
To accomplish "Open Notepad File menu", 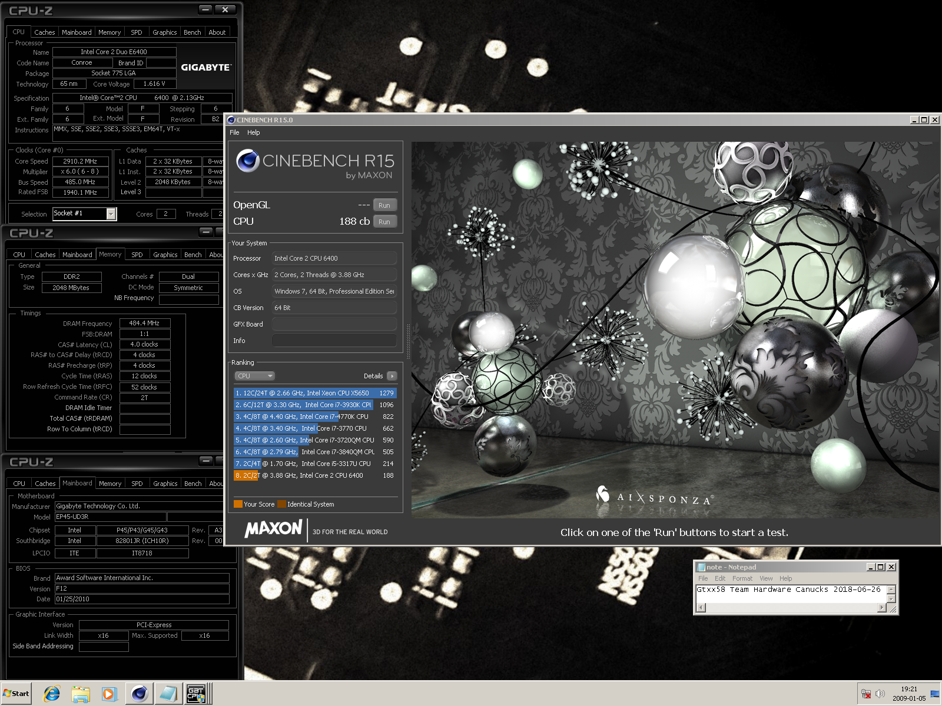I will [x=703, y=578].
